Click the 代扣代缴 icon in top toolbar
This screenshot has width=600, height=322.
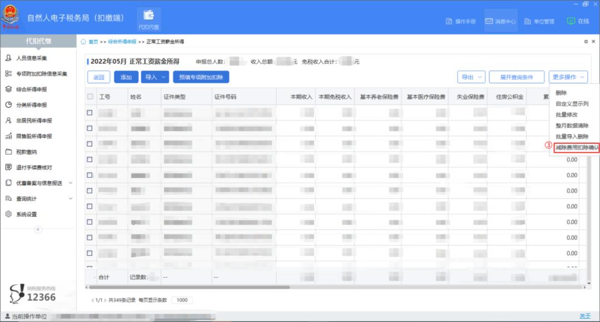click(148, 19)
